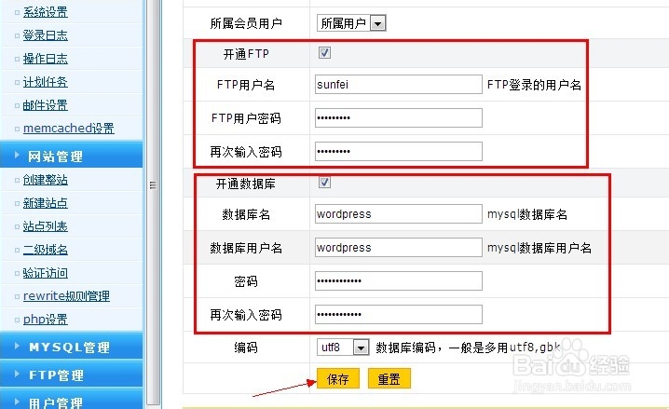Click the 数据库编码 hint text
This screenshot has height=409, width=669.
pos(468,348)
